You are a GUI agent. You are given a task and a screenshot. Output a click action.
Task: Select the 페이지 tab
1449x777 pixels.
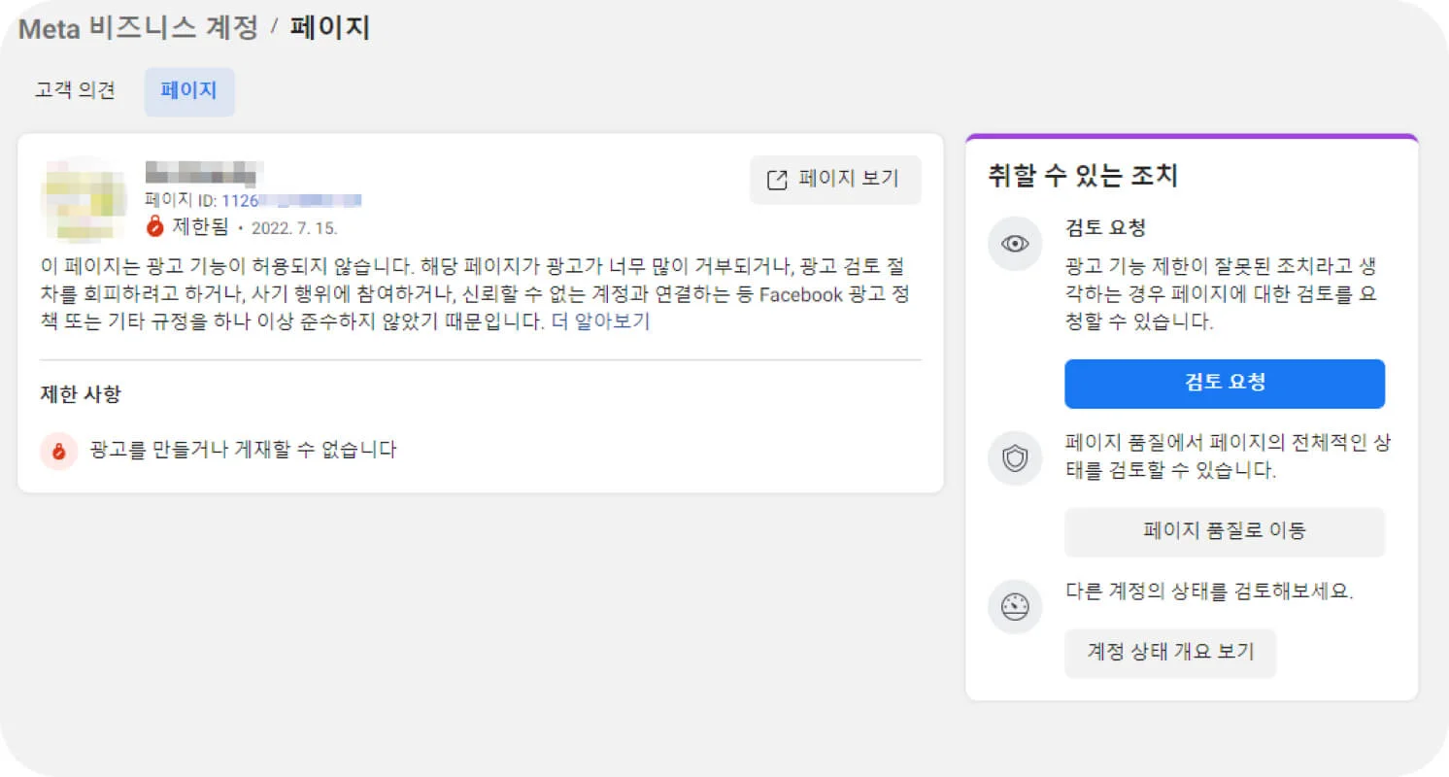(x=189, y=92)
